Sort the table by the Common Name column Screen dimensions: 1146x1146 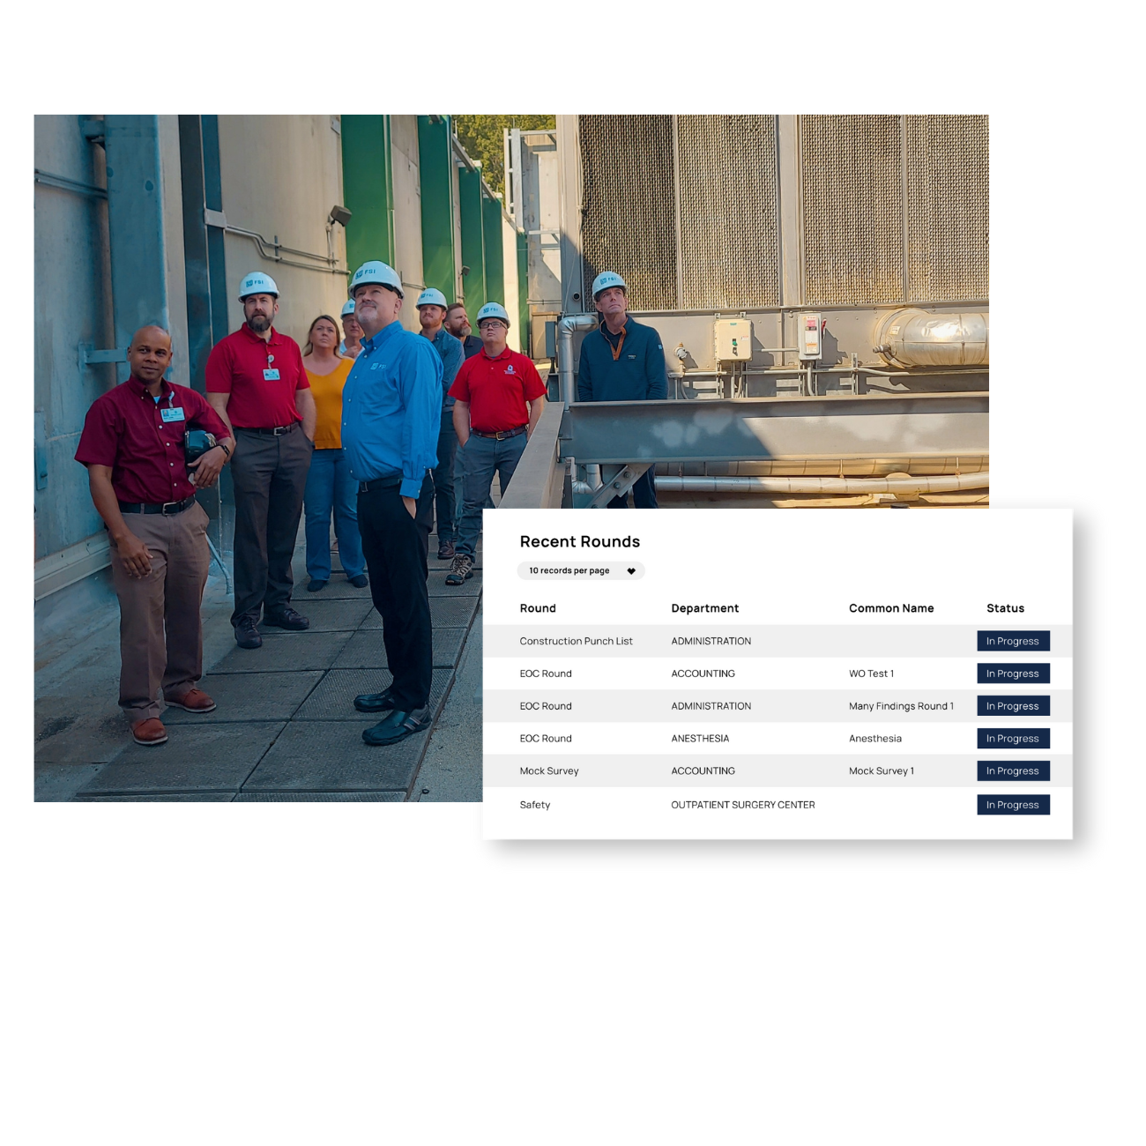click(x=891, y=608)
